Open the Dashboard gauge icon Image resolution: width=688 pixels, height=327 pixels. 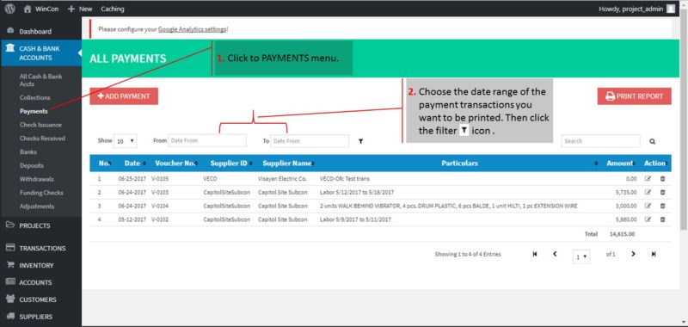[x=11, y=31]
